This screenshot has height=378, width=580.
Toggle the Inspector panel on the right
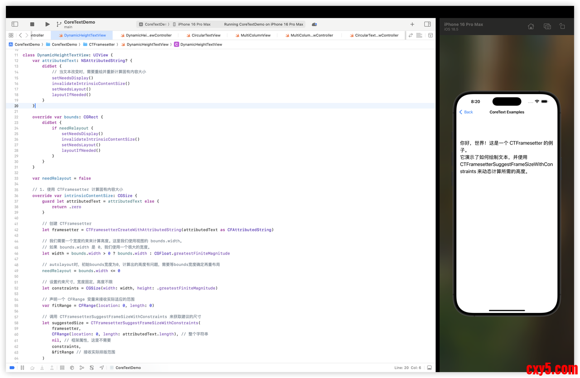pos(427,24)
